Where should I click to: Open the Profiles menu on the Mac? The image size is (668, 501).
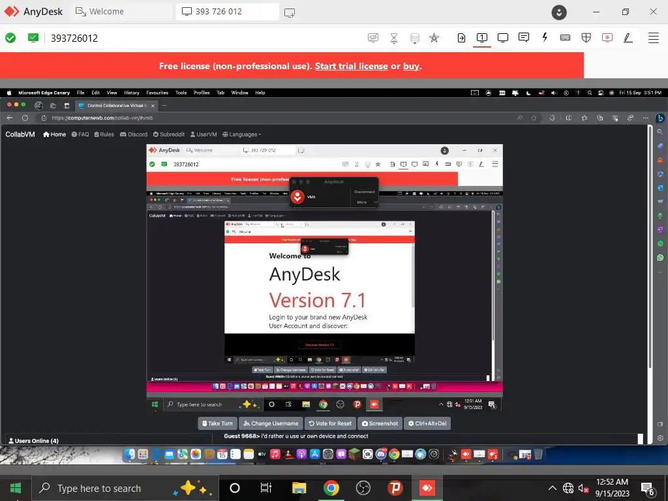202,93
